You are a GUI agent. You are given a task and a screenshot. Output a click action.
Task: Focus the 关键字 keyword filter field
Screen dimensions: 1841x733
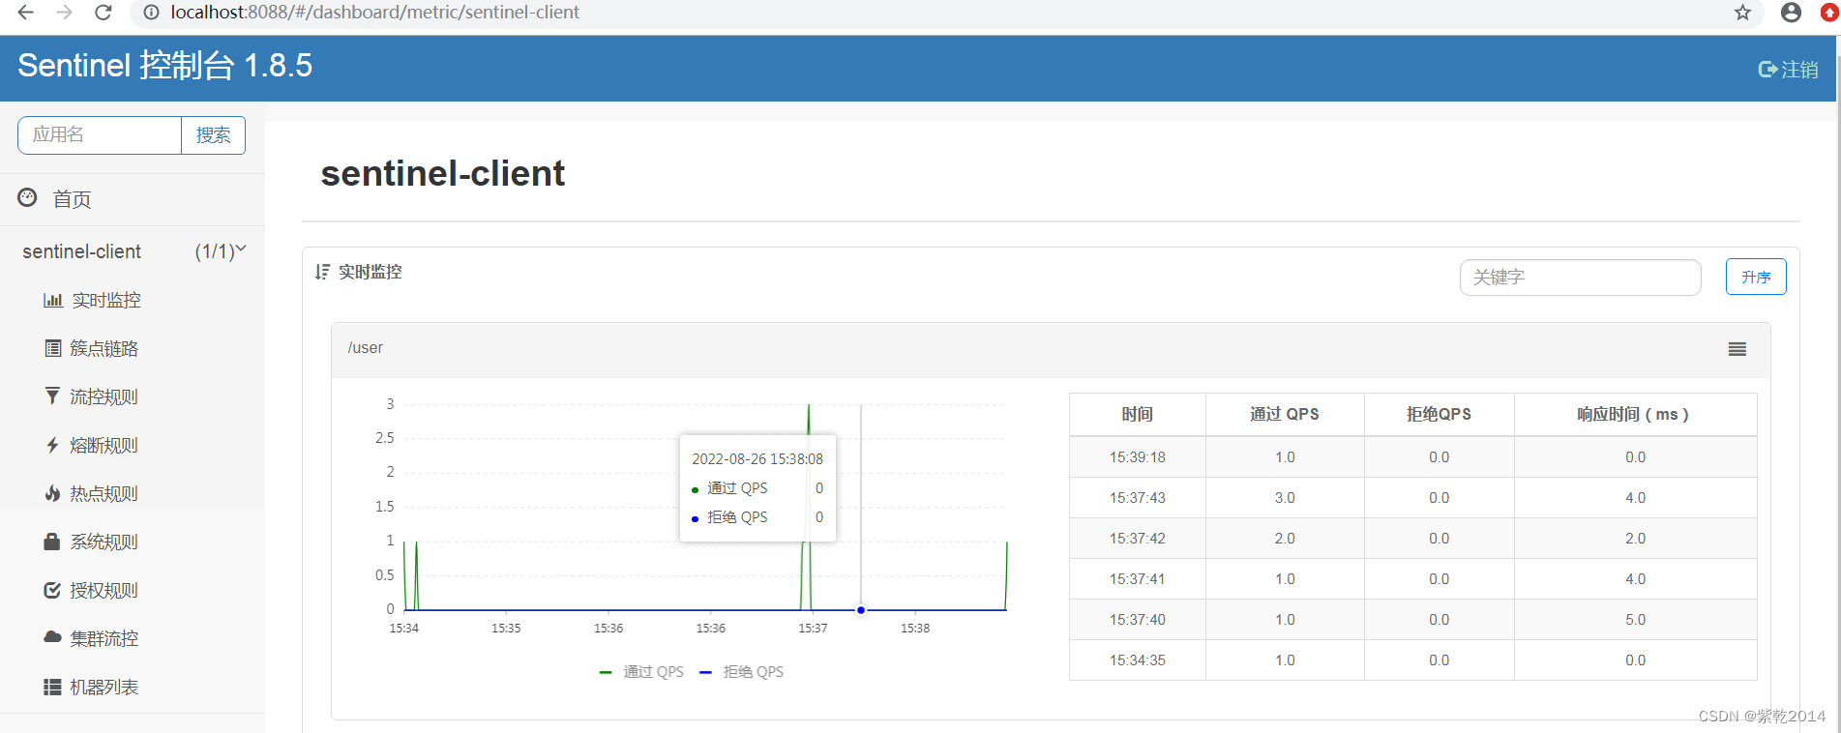point(1580,278)
